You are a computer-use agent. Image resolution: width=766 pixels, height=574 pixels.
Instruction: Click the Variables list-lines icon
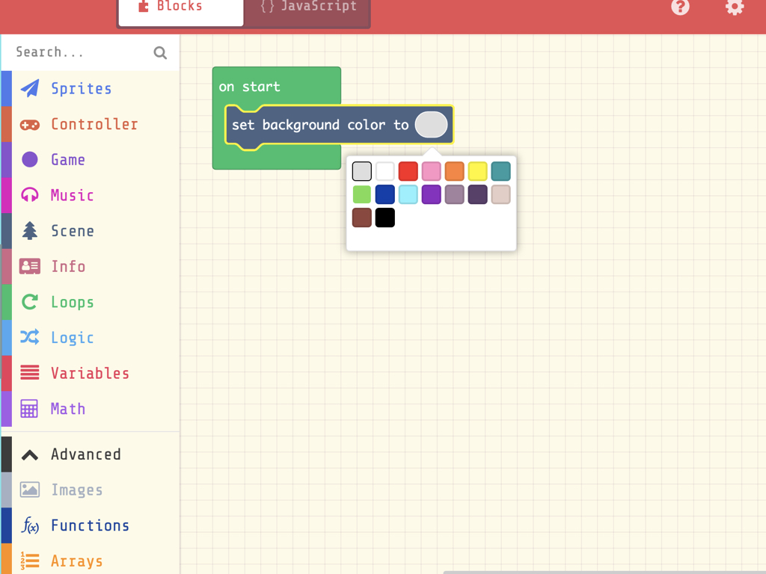tap(30, 372)
